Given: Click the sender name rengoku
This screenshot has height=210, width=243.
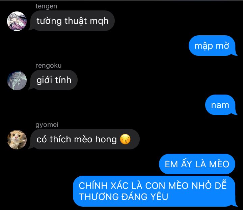Looking at the screenshot, I should 48,66.
